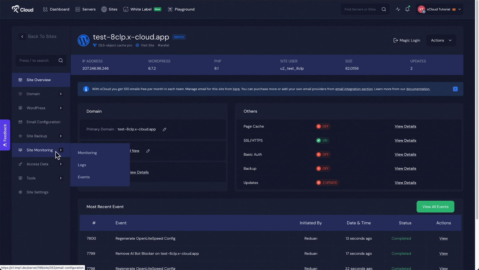This screenshot has width=479, height=270.
Task: Click the search magnifier in Find Servers or Sites
Action: [x=384, y=9]
